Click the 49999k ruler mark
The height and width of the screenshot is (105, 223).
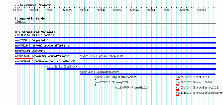[17, 10]
